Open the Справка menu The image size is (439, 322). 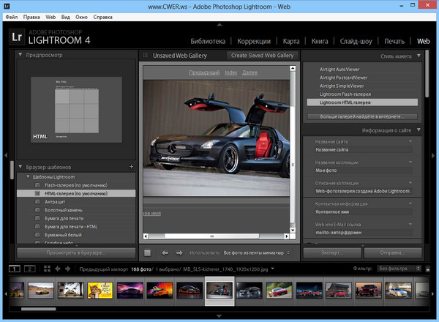[102, 17]
